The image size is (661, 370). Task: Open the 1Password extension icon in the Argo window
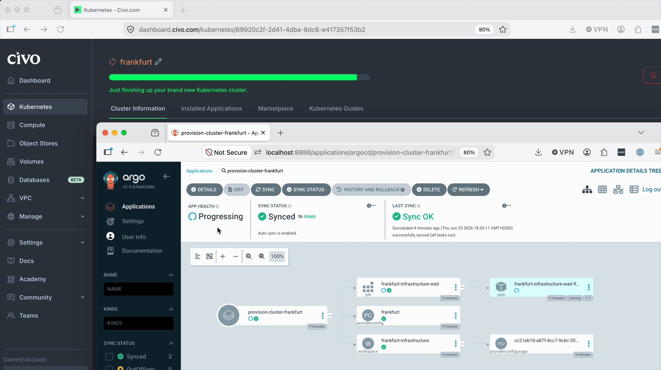point(640,152)
